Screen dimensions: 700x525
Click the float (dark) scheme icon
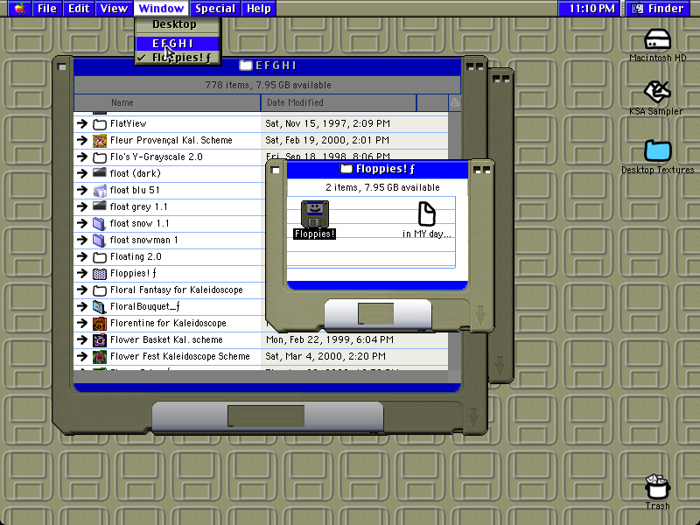[x=100, y=173]
